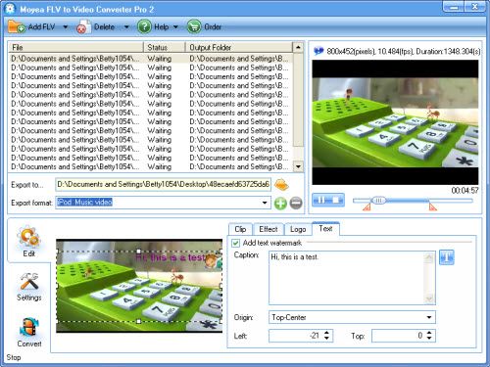
Task: Click the File column header
Action: 75,47
